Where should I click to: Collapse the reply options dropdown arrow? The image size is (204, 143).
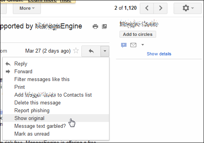click(105, 51)
